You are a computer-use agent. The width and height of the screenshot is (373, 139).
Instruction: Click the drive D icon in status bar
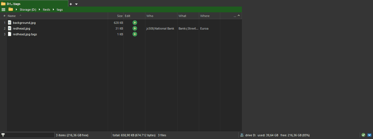point(242,135)
